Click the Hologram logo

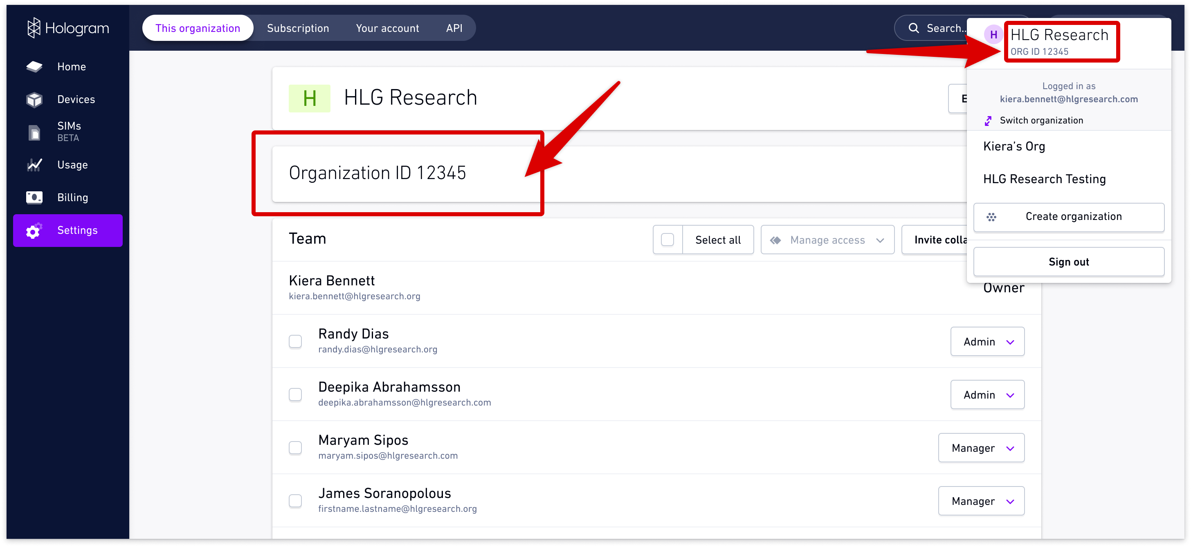(68, 28)
